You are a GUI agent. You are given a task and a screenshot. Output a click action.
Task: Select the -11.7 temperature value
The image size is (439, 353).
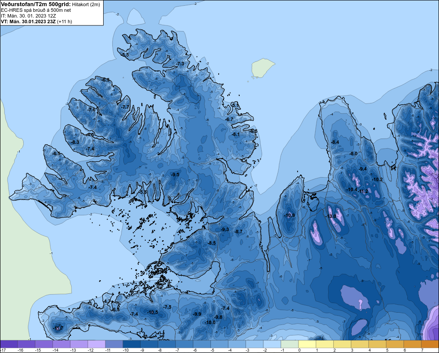click(x=58, y=328)
